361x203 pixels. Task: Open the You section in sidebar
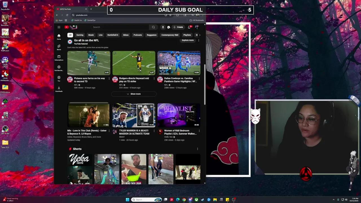(x=59, y=79)
